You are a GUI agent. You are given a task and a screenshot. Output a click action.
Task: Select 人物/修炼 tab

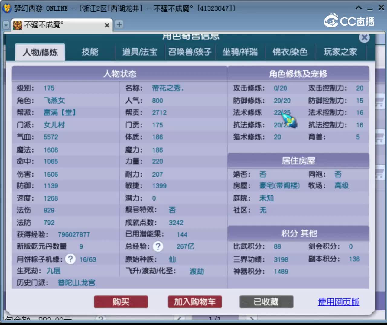tap(40, 52)
